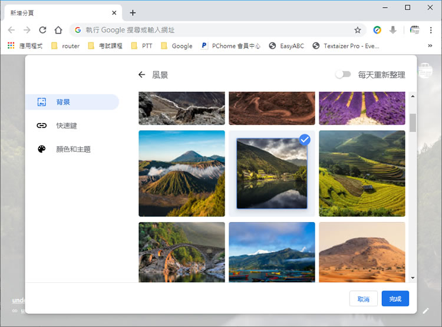Click the 完成 button
The image size is (442, 327).
pyautogui.click(x=395, y=299)
